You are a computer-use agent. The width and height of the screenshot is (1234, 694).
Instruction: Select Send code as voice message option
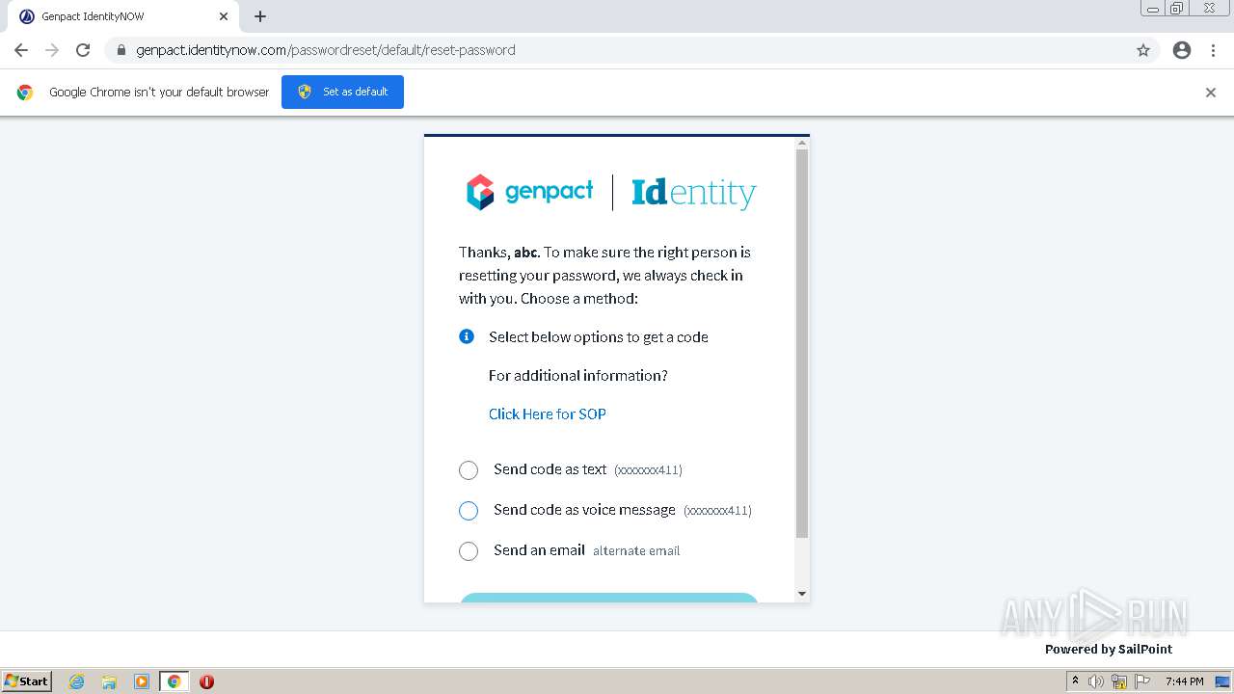pyautogui.click(x=469, y=511)
